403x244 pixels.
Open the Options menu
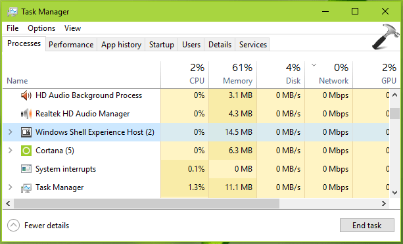41,28
